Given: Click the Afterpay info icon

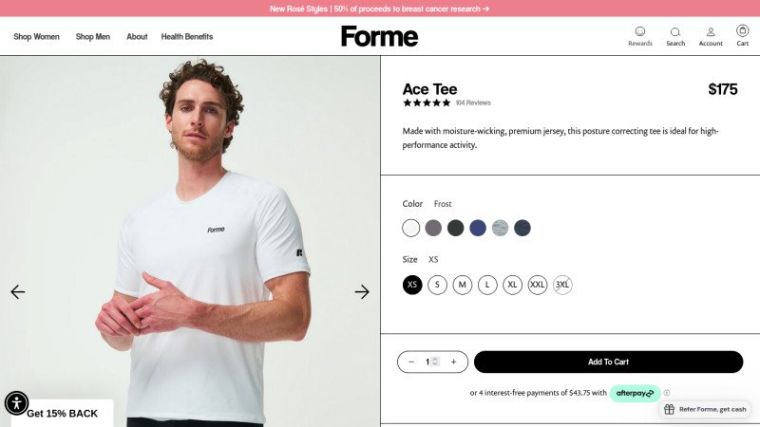Looking at the screenshot, I should point(667,393).
